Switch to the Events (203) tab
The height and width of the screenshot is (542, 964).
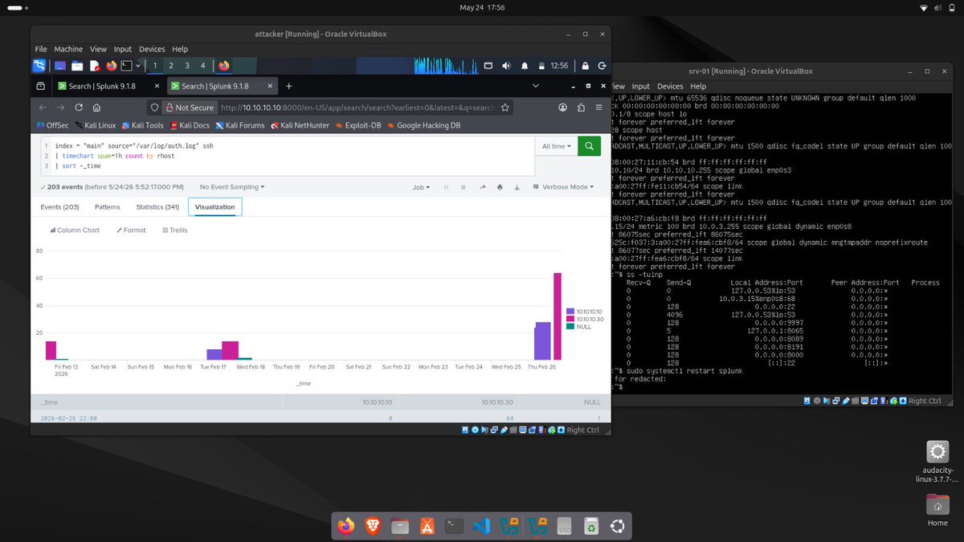59,207
